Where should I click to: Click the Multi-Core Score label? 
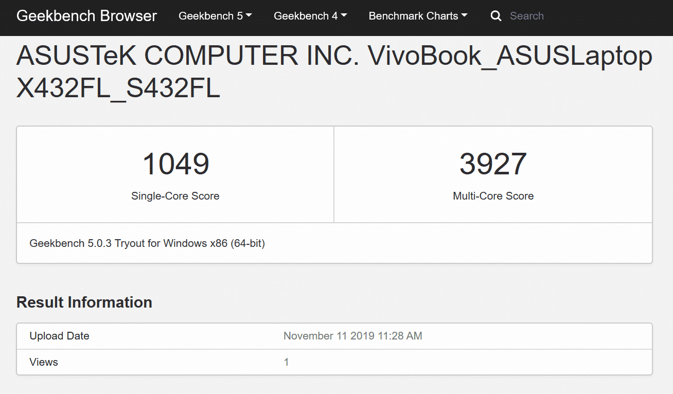click(493, 196)
